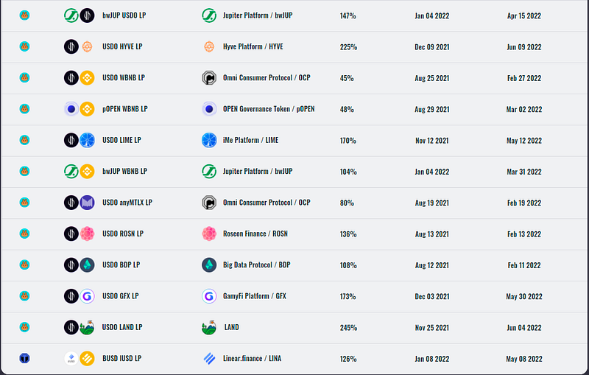
Task: Click the OPEN Governance Token / pOPEN logo
Action: pyautogui.click(x=208, y=109)
